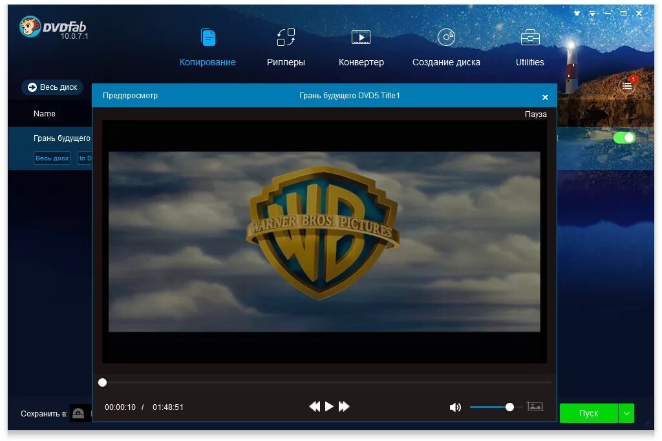Switch to the Рипперы tab label
The height and width of the screenshot is (441, 662).
(286, 62)
